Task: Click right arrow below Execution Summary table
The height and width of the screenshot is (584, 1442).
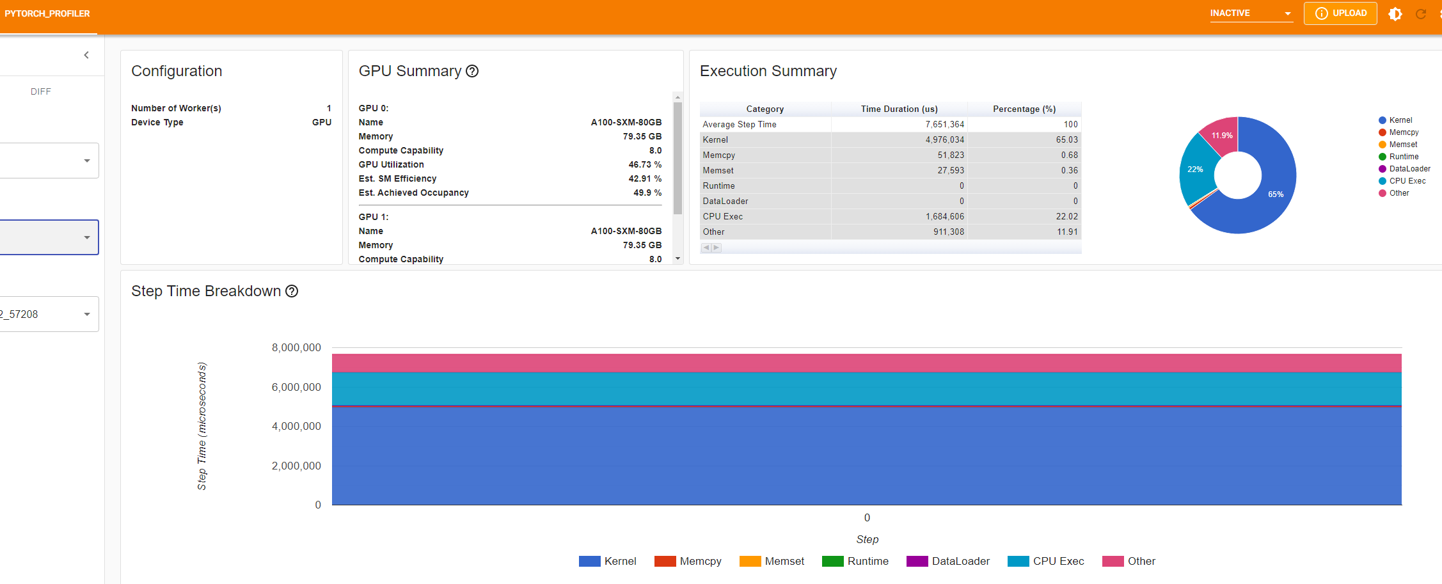Action: 717,248
